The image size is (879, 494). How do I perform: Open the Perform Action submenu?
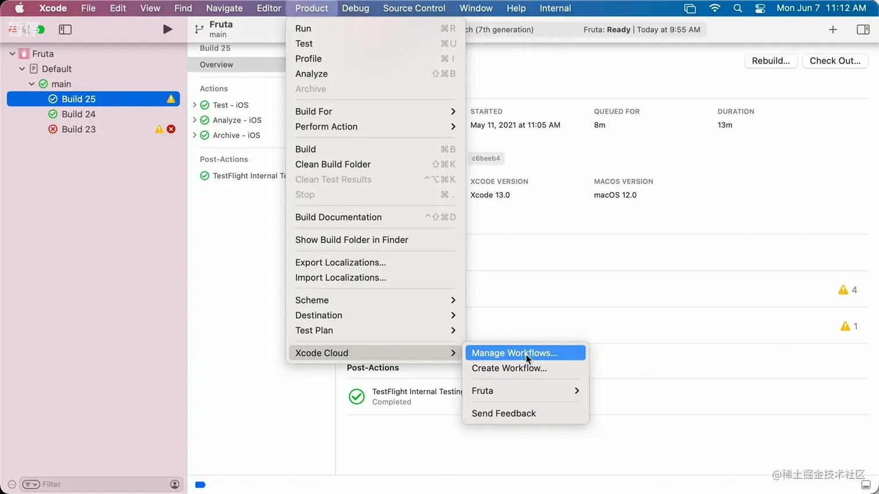[376, 127]
